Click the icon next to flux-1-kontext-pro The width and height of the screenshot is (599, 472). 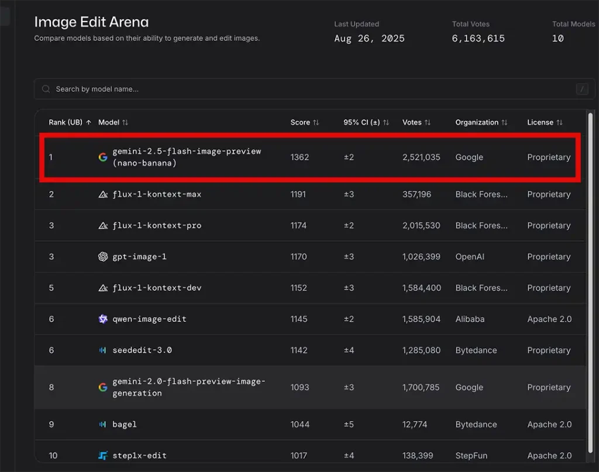coord(103,226)
